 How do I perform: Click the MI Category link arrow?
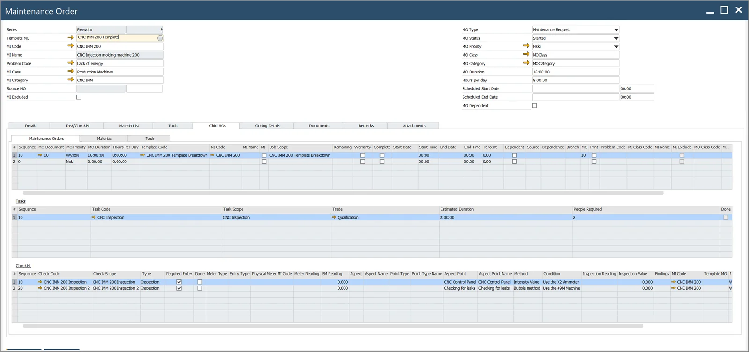click(x=71, y=80)
